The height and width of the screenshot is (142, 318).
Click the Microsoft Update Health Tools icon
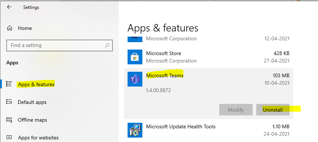coord(135,130)
